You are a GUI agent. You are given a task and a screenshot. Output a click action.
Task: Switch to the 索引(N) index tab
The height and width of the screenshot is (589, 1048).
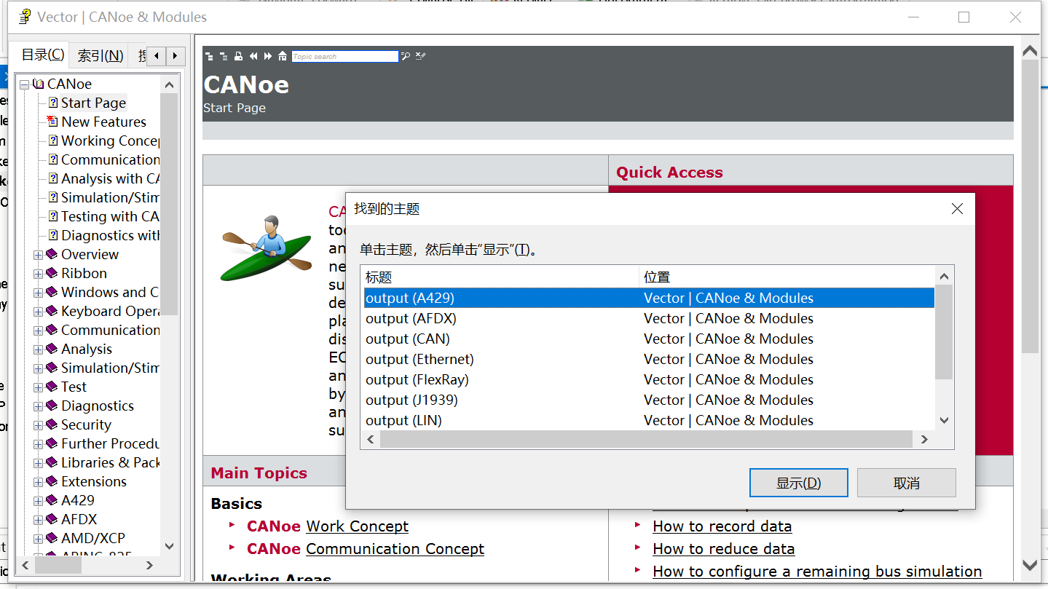click(101, 56)
